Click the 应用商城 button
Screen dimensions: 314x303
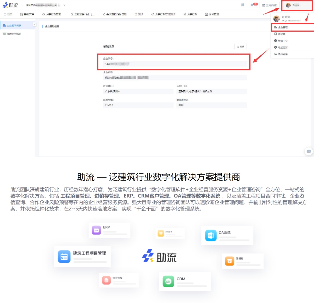pyautogui.click(x=270, y=5)
